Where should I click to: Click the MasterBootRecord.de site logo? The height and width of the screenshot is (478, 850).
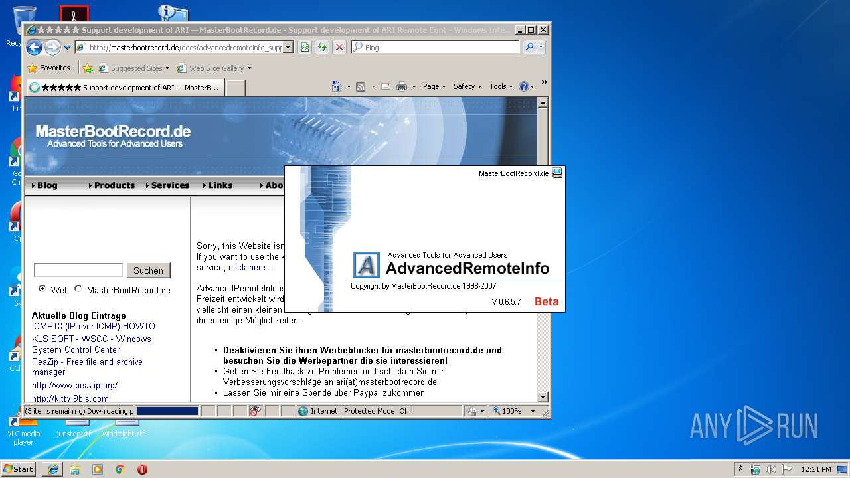(x=114, y=135)
